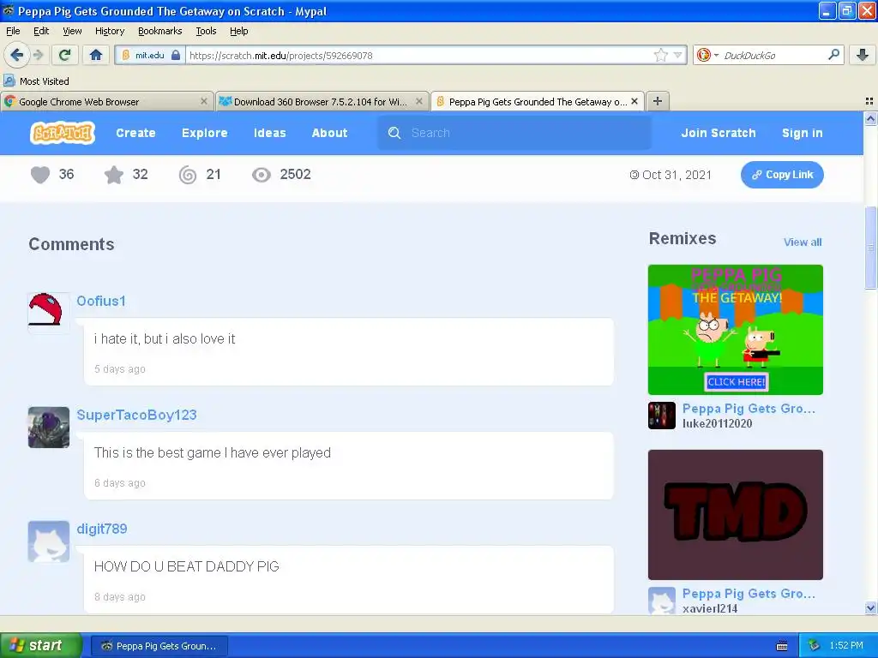
Task: Click the remix spiral icon showing 21
Action: [188, 175]
